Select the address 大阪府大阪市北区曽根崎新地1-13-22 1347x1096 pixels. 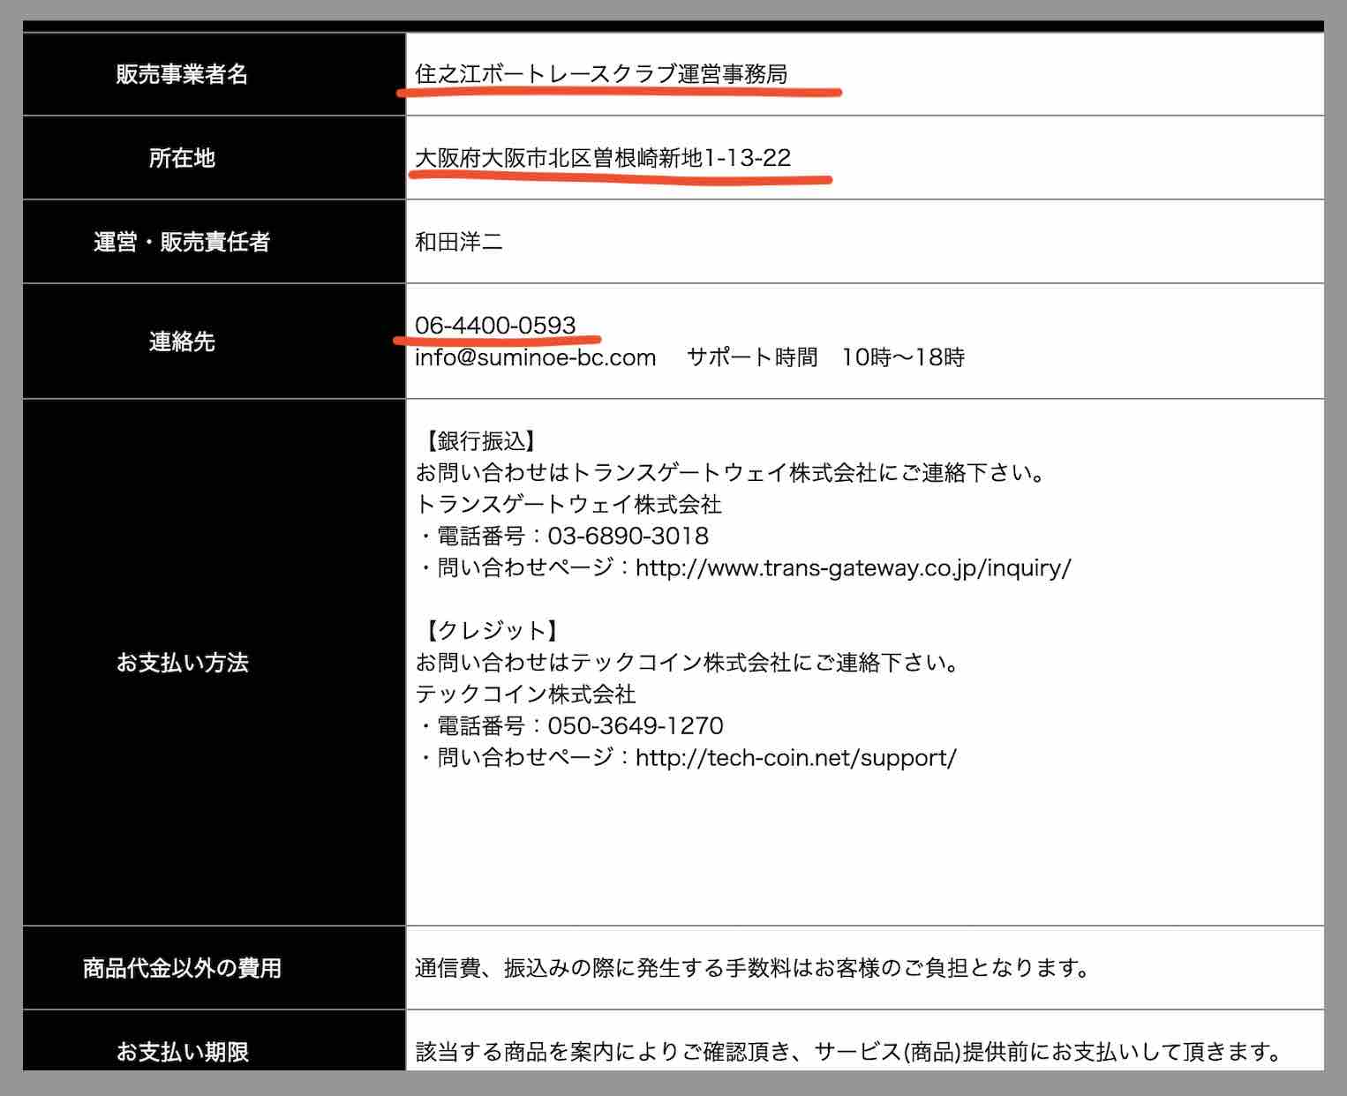pyautogui.click(x=603, y=159)
